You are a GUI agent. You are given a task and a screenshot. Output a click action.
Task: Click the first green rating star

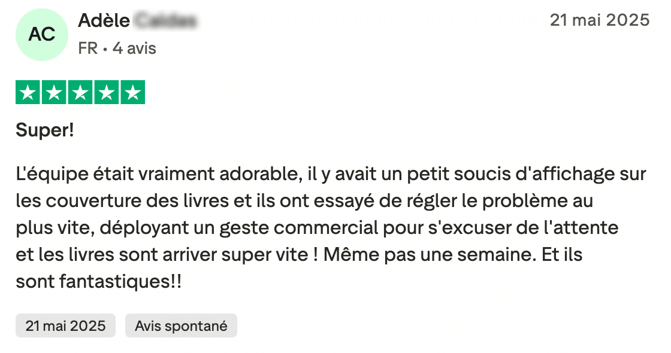pos(26,93)
